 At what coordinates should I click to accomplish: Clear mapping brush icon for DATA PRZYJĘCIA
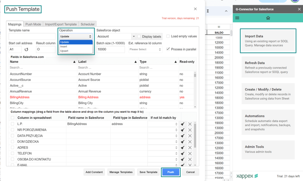pyautogui.click(x=183, y=136)
